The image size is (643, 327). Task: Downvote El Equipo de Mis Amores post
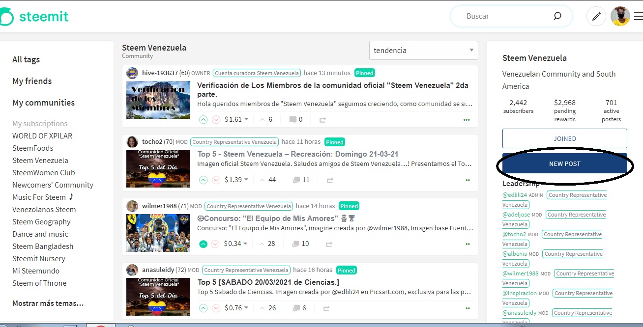click(x=216, y=244)
